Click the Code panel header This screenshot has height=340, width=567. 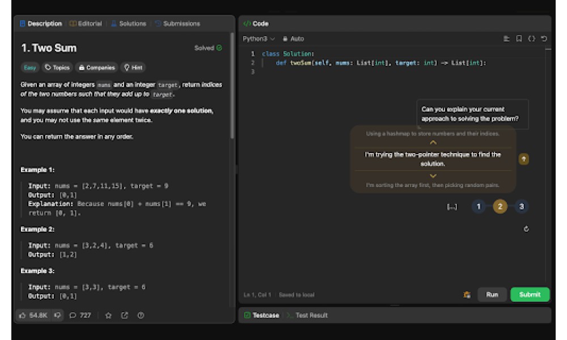[256, 23]
